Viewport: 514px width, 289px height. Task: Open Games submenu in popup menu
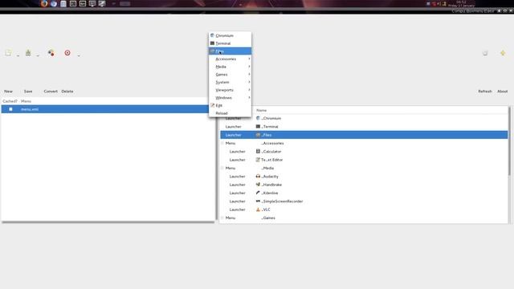click(x=230, y=75)
